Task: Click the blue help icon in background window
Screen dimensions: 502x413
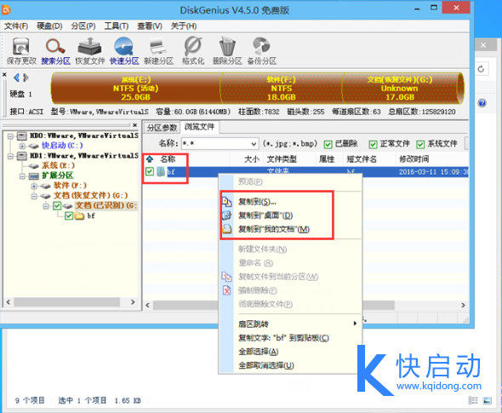Action: click(482, 103)
